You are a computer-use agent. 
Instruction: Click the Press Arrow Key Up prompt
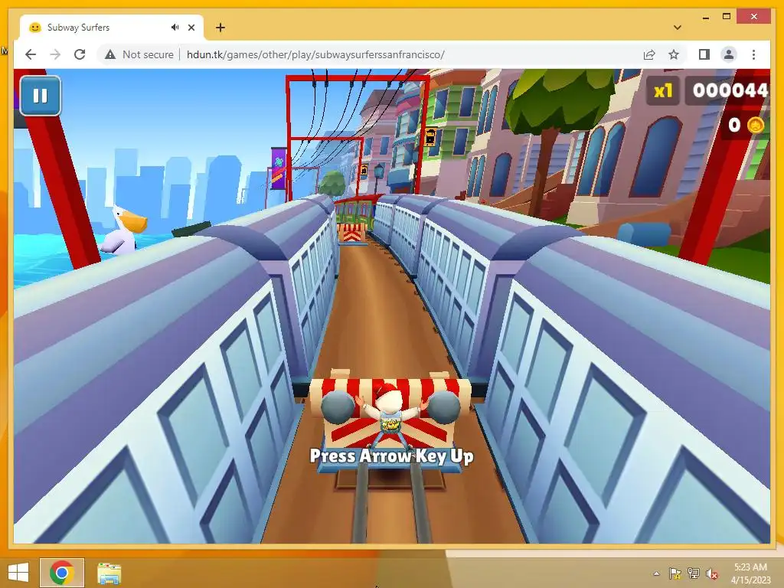tap(391, 456)
